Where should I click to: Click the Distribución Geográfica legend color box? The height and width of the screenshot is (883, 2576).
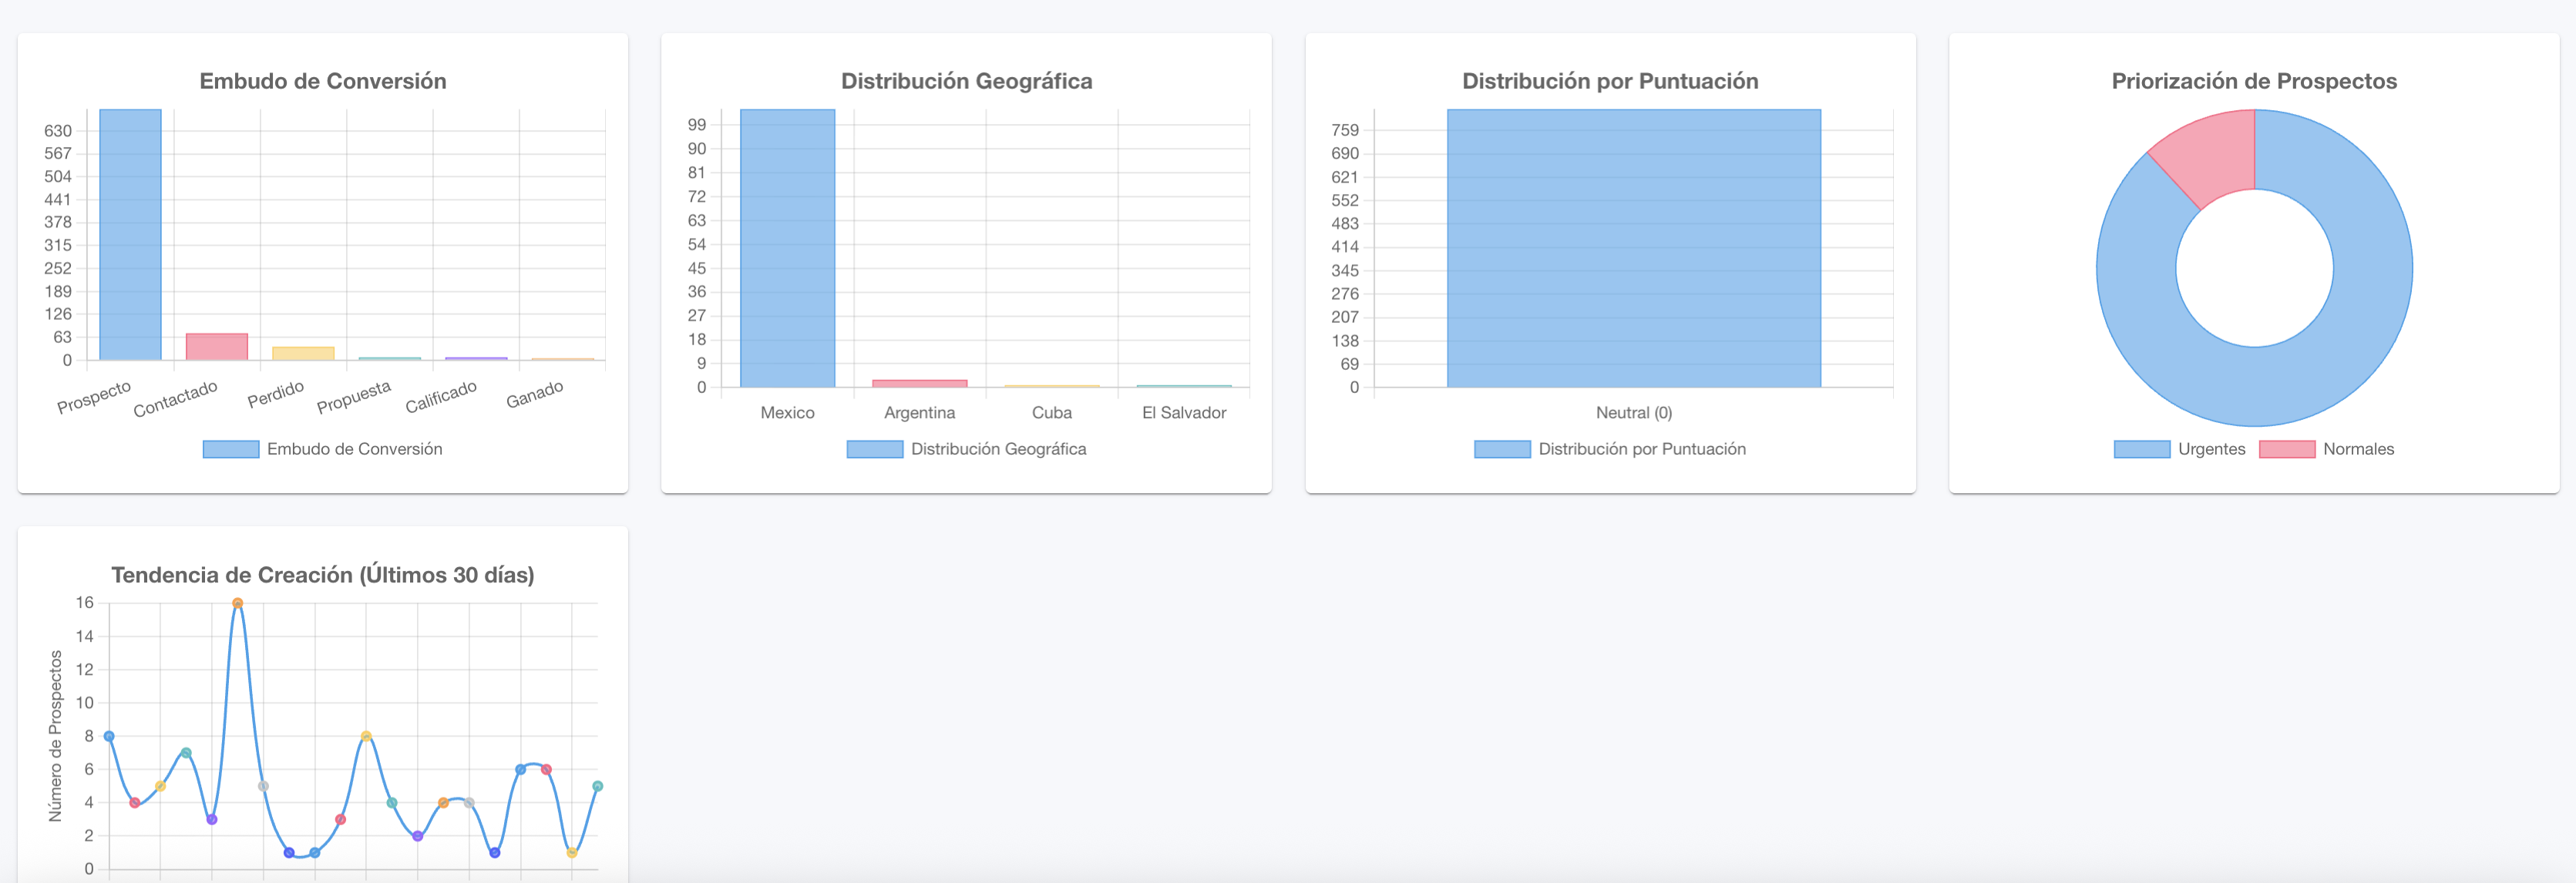tap(874, 449)
